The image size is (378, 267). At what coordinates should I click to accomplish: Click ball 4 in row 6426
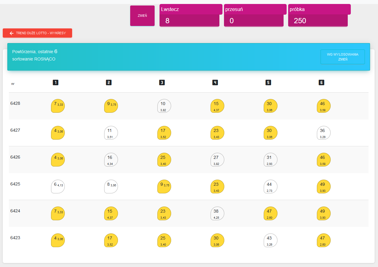click(x=58, y=159)
